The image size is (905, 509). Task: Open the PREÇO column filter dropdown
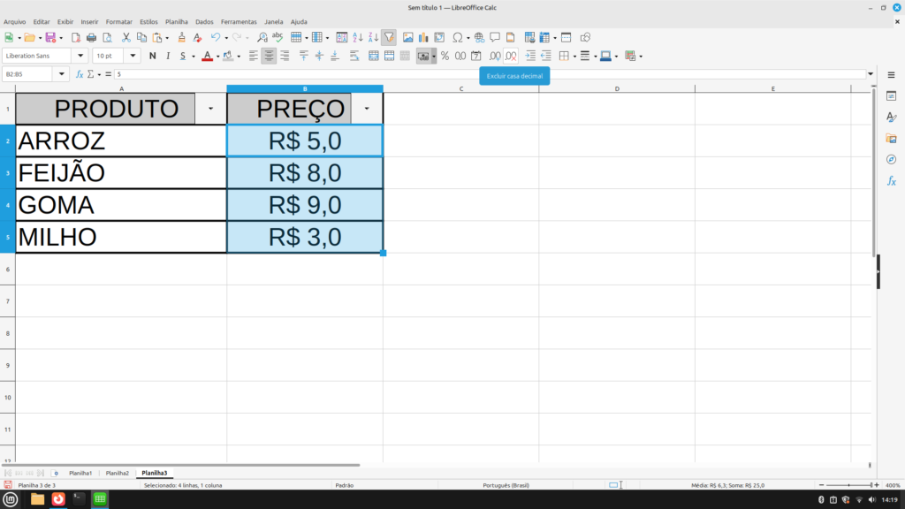coord(367,109)
